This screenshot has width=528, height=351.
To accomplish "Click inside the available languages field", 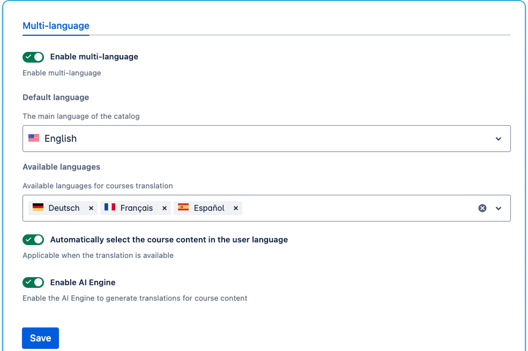I will (x=354, y=208).
